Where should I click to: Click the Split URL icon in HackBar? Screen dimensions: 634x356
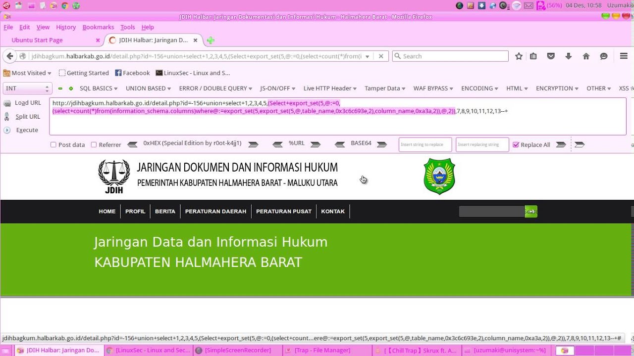click(x=7, y=117)
